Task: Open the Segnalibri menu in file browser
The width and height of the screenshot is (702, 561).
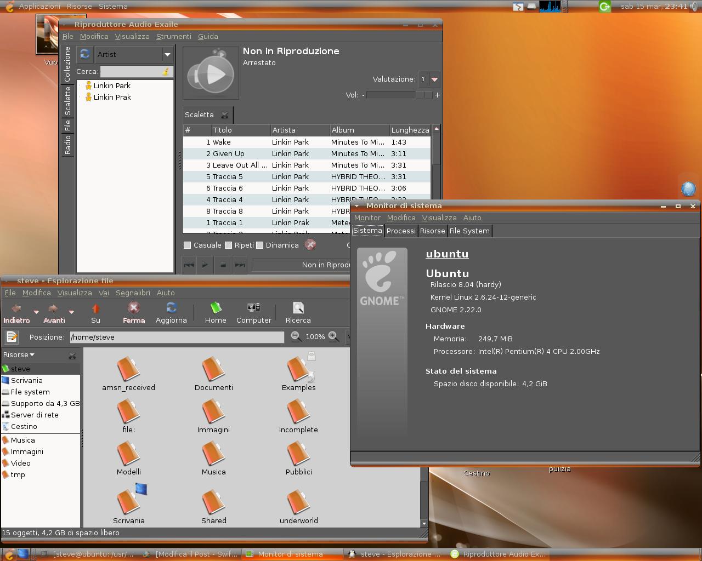Action: pos(133,293)
